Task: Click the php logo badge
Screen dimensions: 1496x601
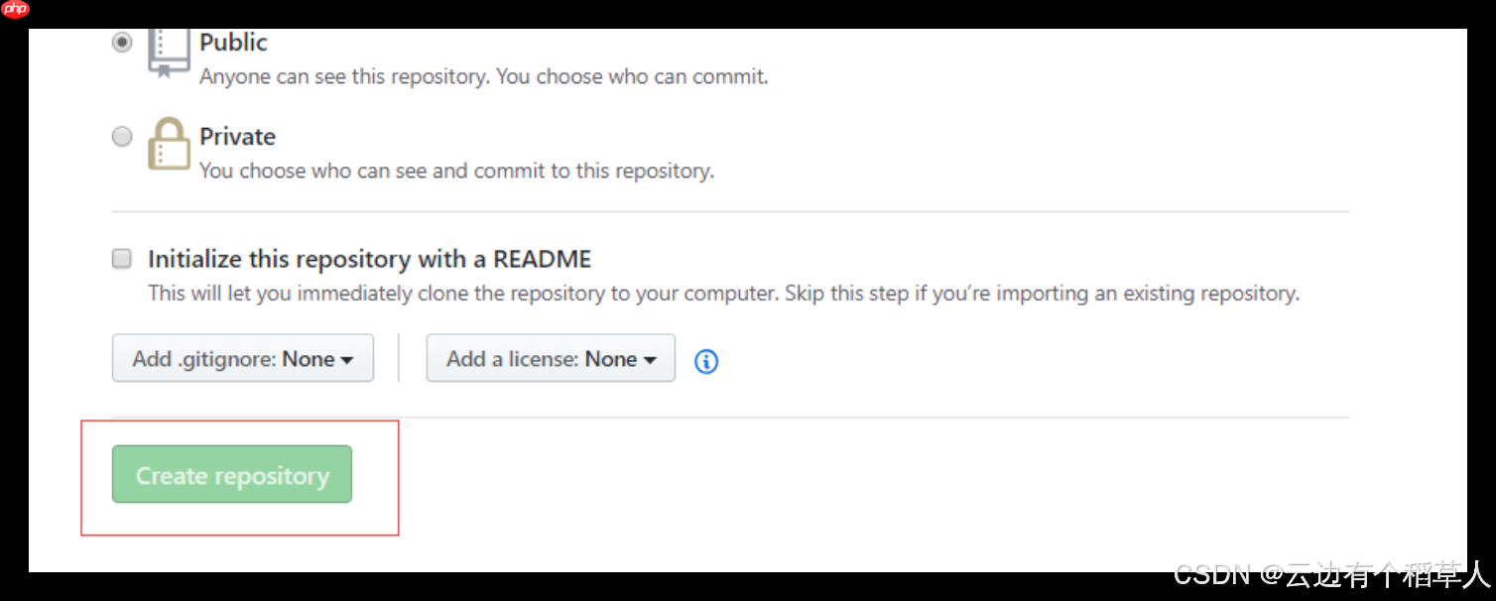Action: coord(15,10)
